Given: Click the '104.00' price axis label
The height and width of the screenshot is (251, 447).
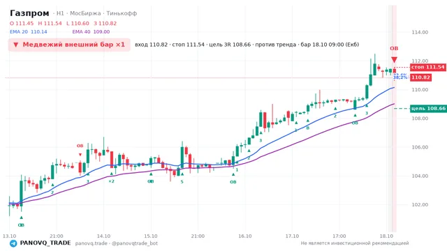Looking at the screenshot, I should [420, 176].
